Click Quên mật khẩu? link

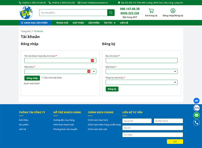click(32, 83)
